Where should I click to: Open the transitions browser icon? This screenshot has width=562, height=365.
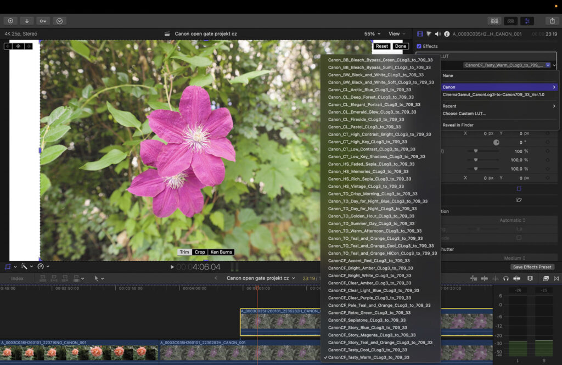[x=557, y=278]
